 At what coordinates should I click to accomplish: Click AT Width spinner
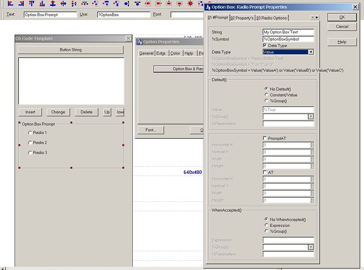312,193
